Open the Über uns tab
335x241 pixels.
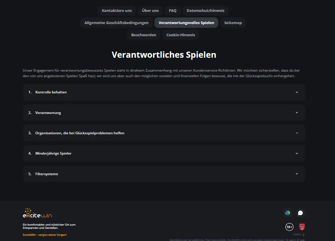click(x=150, y=10)
